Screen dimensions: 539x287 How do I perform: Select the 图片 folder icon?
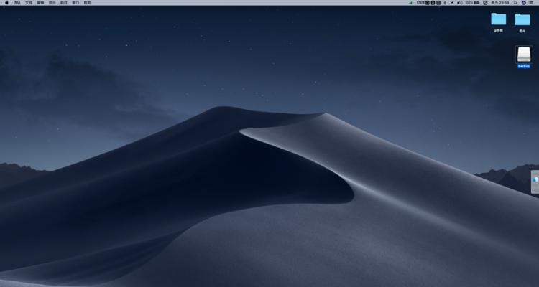click(x=522, y=19)
